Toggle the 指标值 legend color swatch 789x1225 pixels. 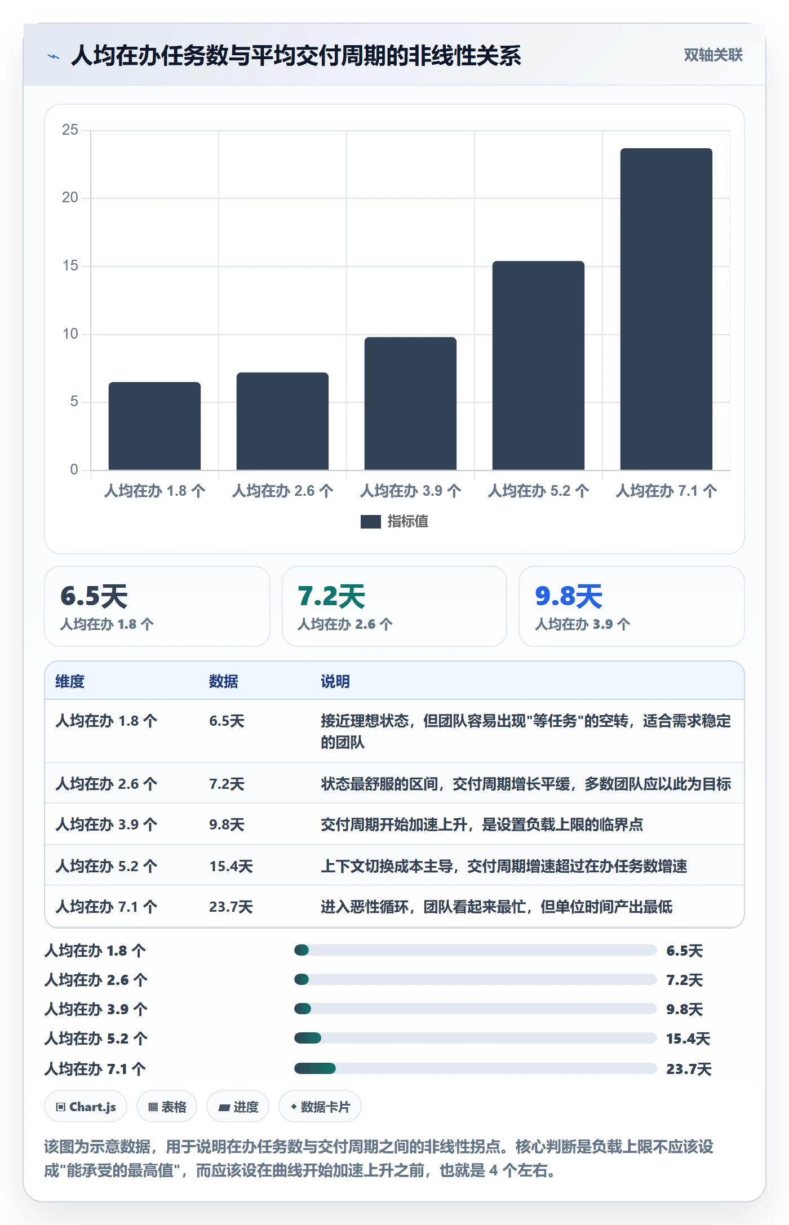pyautogui.click(x=370, y=522)
